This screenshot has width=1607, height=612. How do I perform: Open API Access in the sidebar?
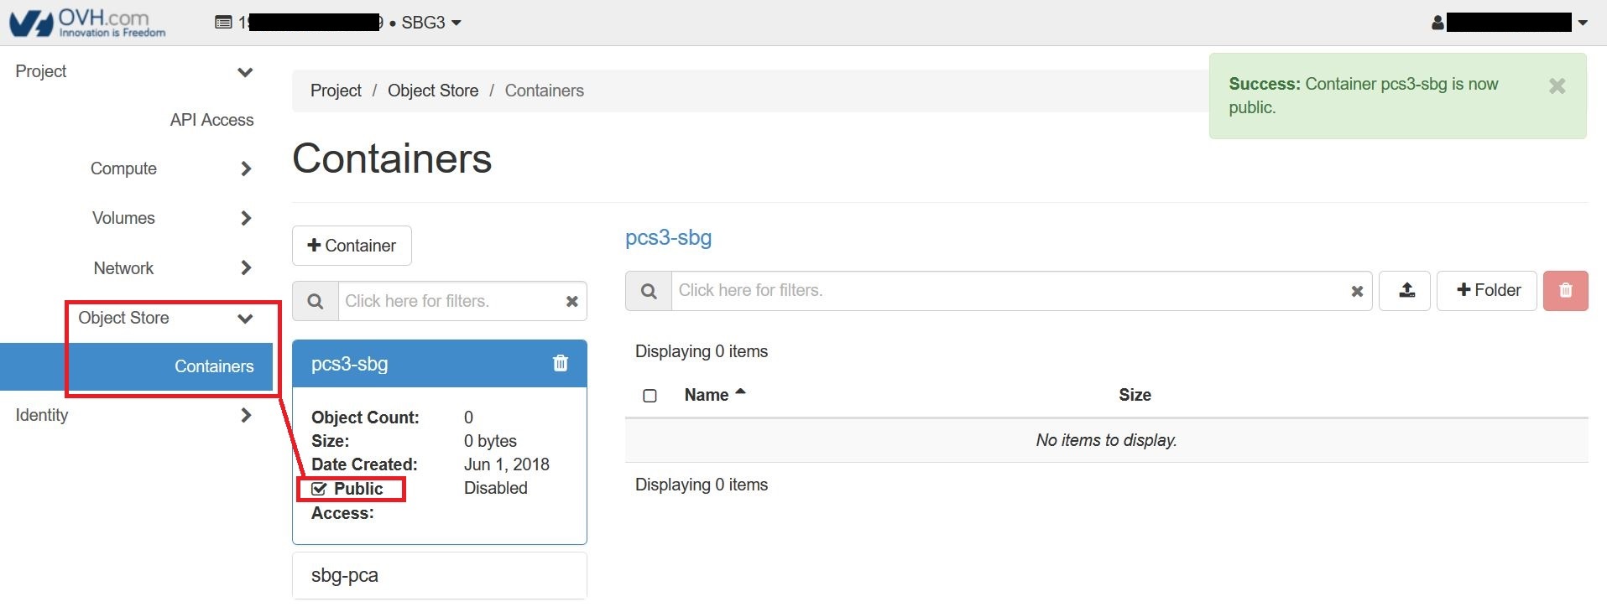pyautogui.click(x=211, y=120)
